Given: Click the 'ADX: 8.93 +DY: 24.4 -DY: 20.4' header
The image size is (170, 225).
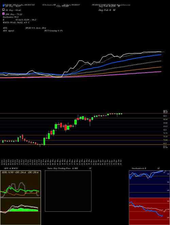Looking at the screenshot, I should pos(20,172).
